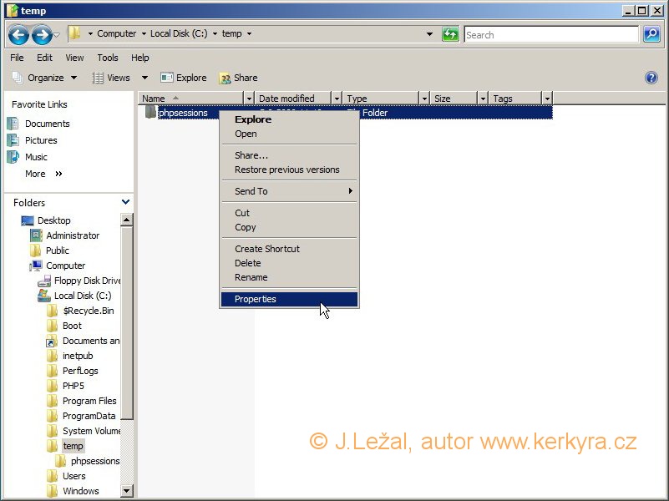Click the Forward navigation arrow button
Screen dimensions: 669x501
point(41,35)
